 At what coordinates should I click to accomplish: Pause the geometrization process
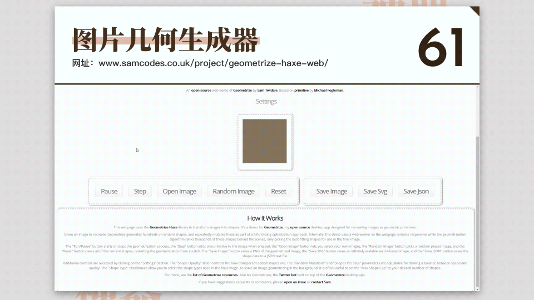point(109,191)
